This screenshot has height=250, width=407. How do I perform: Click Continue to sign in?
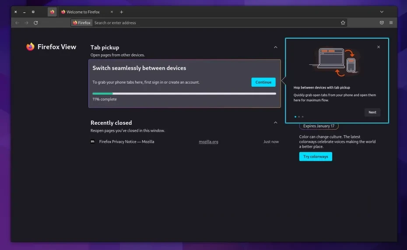[263, 82]
